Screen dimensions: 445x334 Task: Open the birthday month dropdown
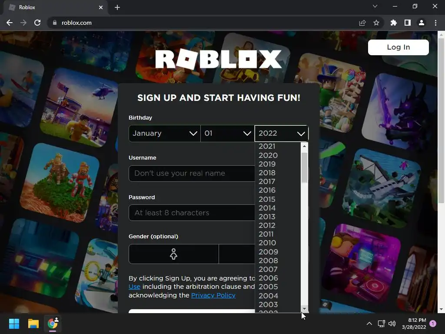[x=165, y=133]
